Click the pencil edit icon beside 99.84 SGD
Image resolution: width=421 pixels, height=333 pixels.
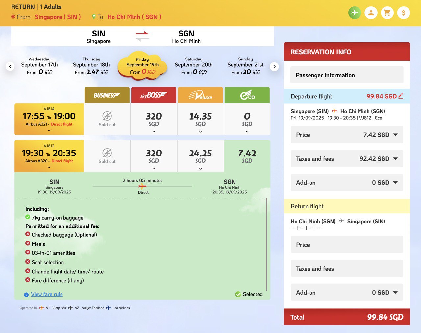[x=401, y=96]
